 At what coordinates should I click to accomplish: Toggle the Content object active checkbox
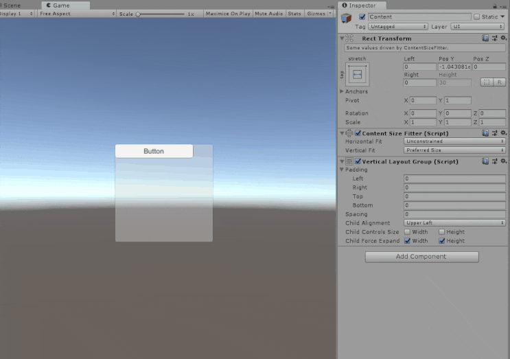362,16
